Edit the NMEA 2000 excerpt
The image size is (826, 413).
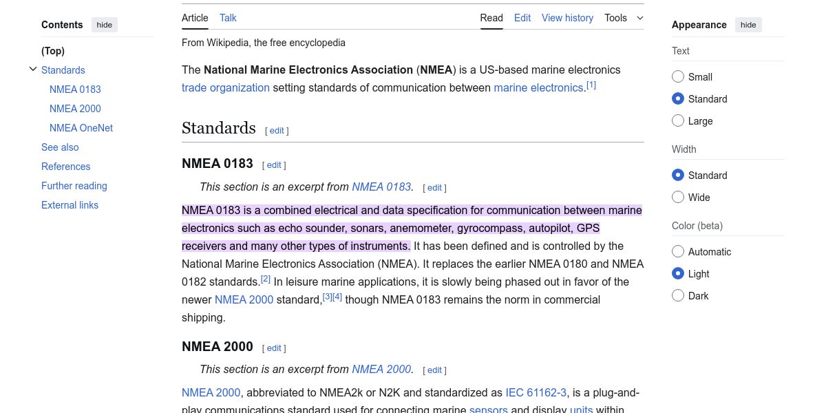[x=435, y=370]
